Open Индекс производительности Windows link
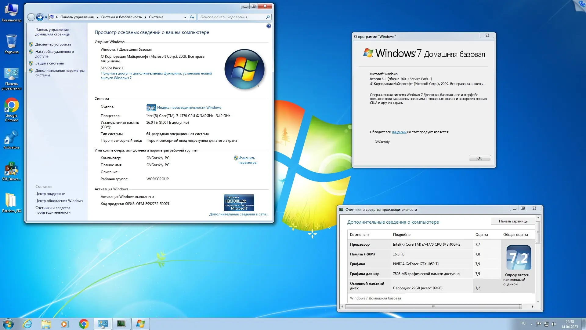 pyautogui.click(x=189, y=108)
